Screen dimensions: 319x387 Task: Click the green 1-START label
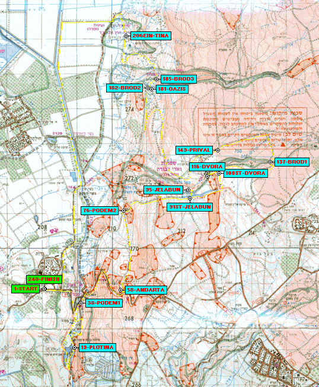(25, 289)
